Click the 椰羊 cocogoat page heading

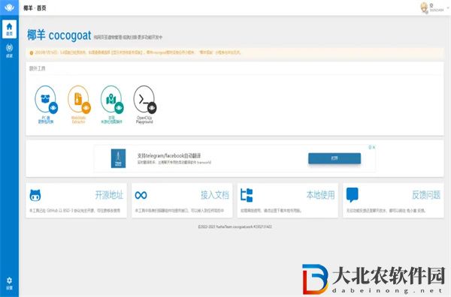click(59, 35)
